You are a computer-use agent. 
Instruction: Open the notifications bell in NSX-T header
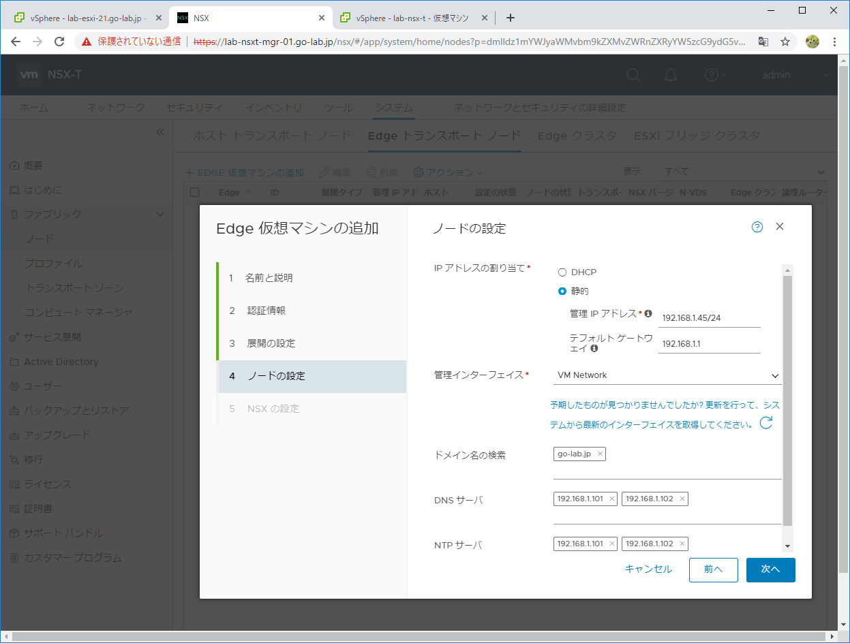click(671, 75)
